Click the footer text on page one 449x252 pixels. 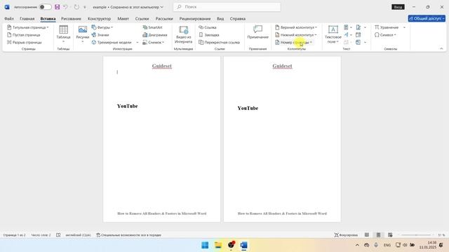(162, 213)
